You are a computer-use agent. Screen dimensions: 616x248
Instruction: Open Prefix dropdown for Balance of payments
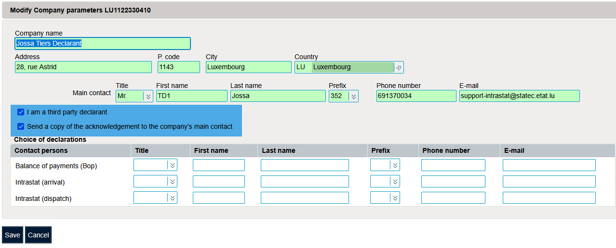395,165
